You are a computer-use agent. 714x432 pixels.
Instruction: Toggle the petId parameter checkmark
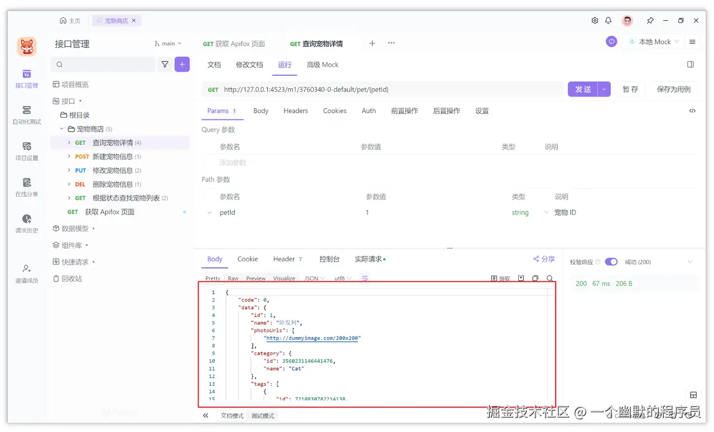[x=210, y=212]
